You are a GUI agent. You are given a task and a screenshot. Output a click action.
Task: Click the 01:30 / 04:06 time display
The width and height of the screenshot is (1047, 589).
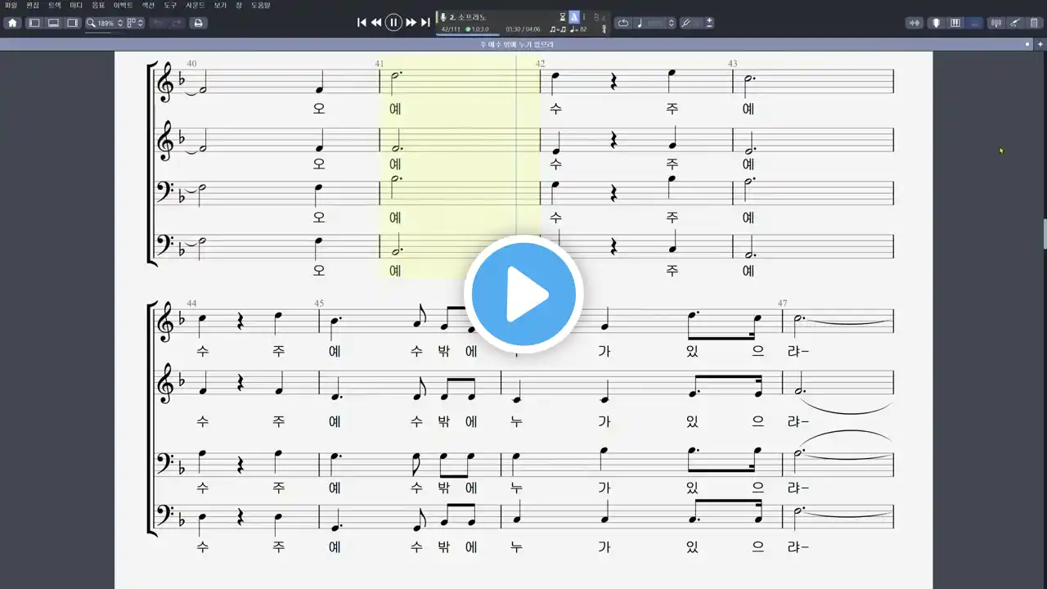[523, 29]
